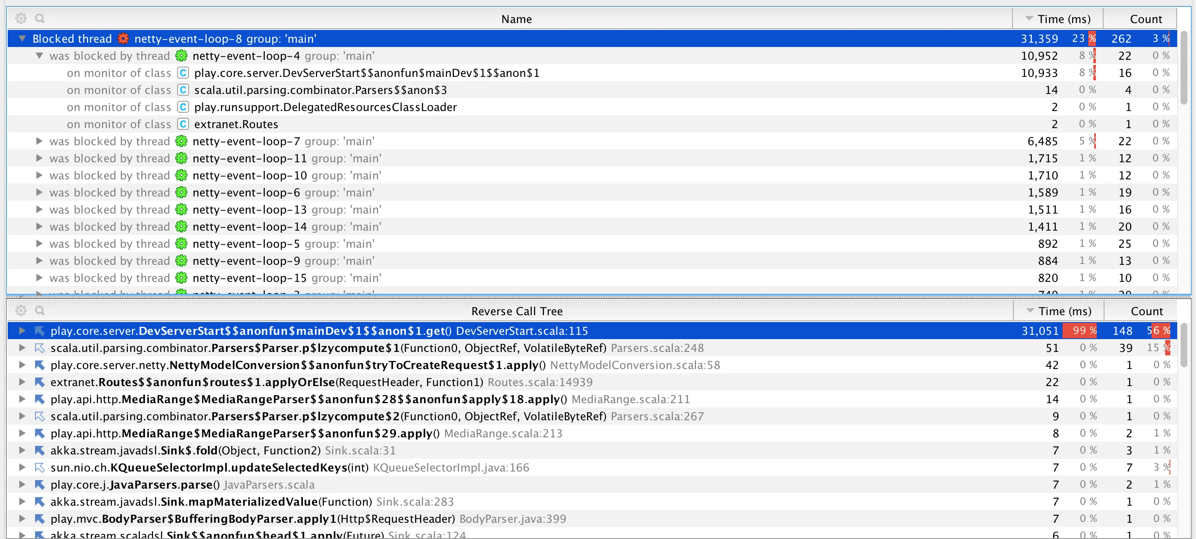
Task: Click the top panel search magnifier icon
Action: click(x=40, y=18)
